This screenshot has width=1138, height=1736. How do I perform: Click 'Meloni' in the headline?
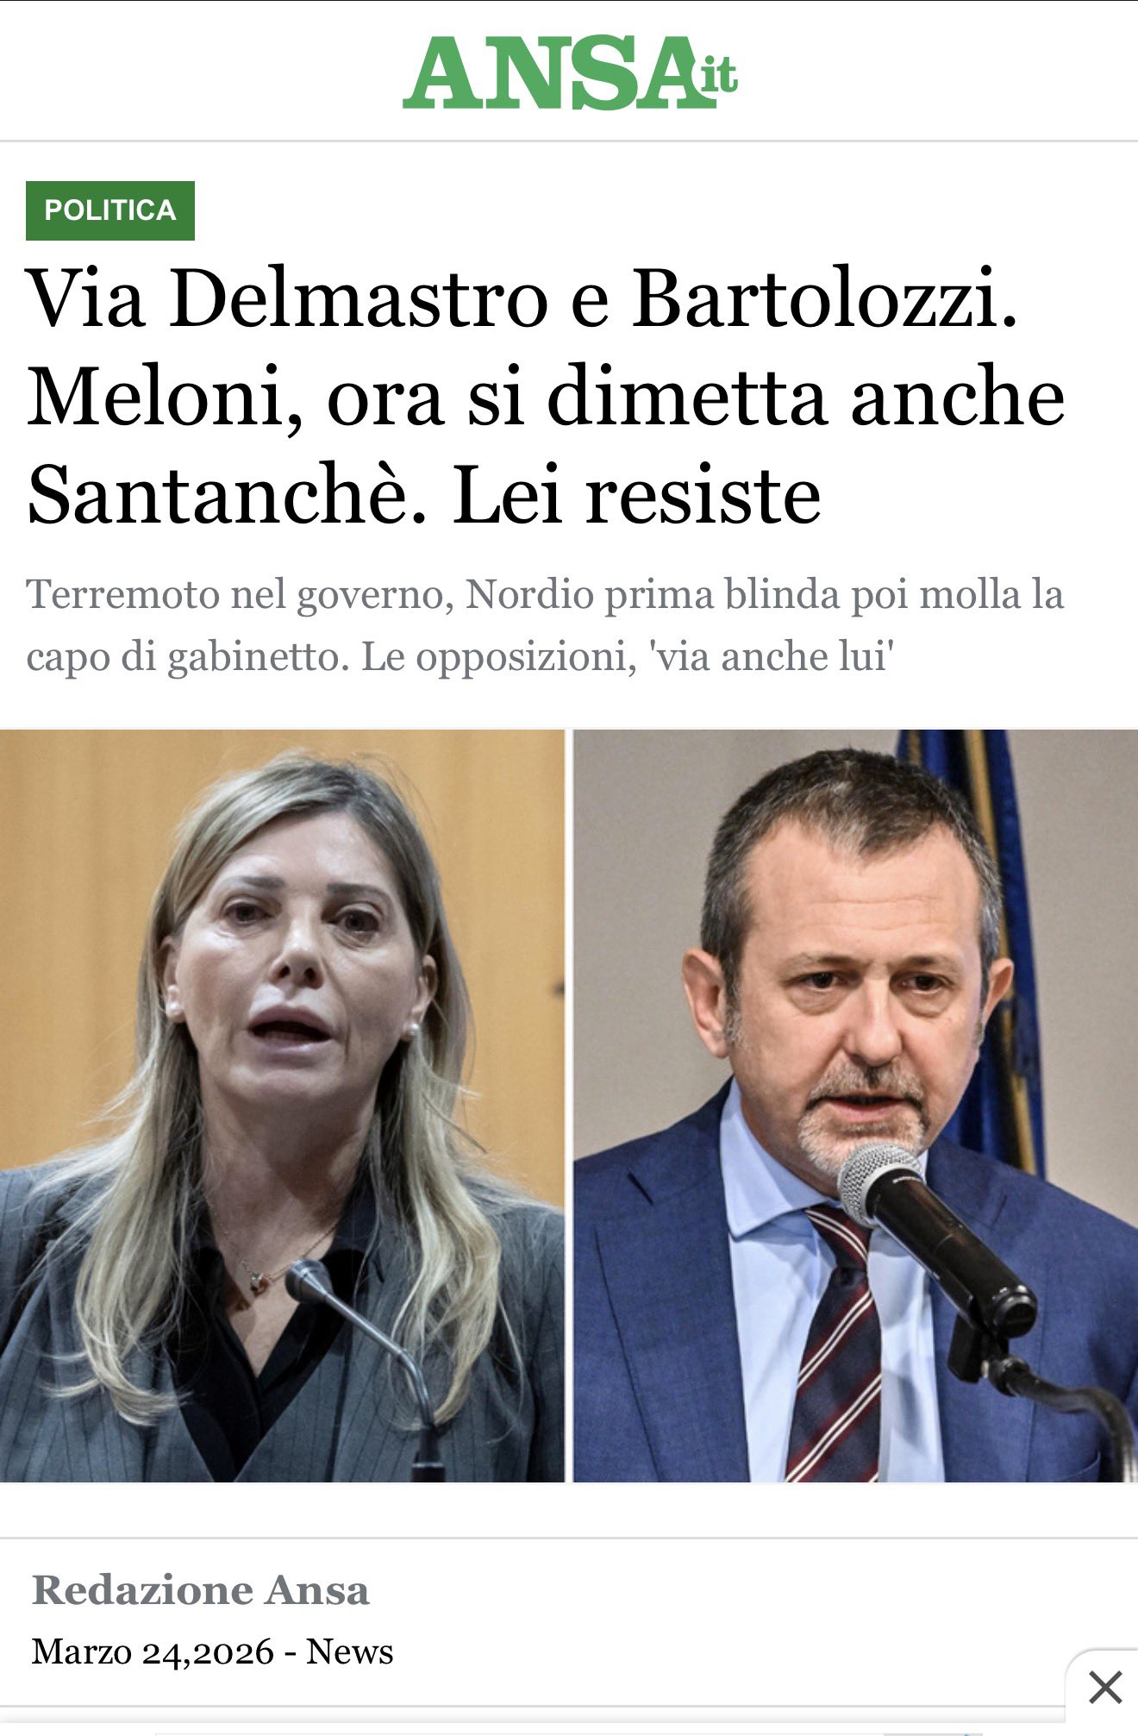[156, 398]
